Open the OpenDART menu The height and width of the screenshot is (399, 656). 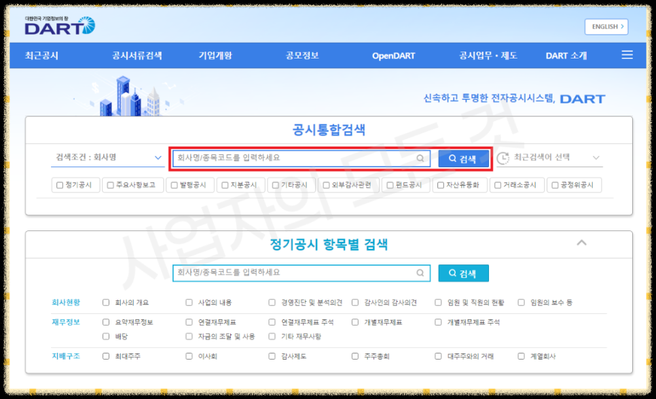(x=393, y=55)
